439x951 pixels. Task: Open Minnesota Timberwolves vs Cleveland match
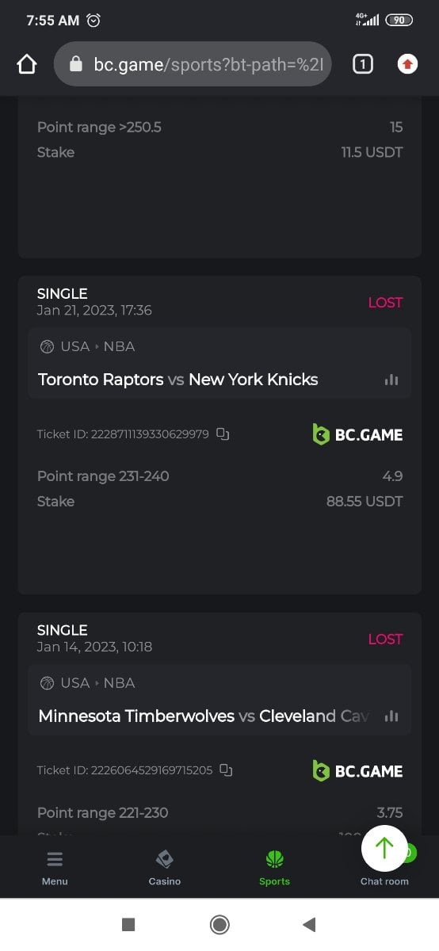pos(204,716)
